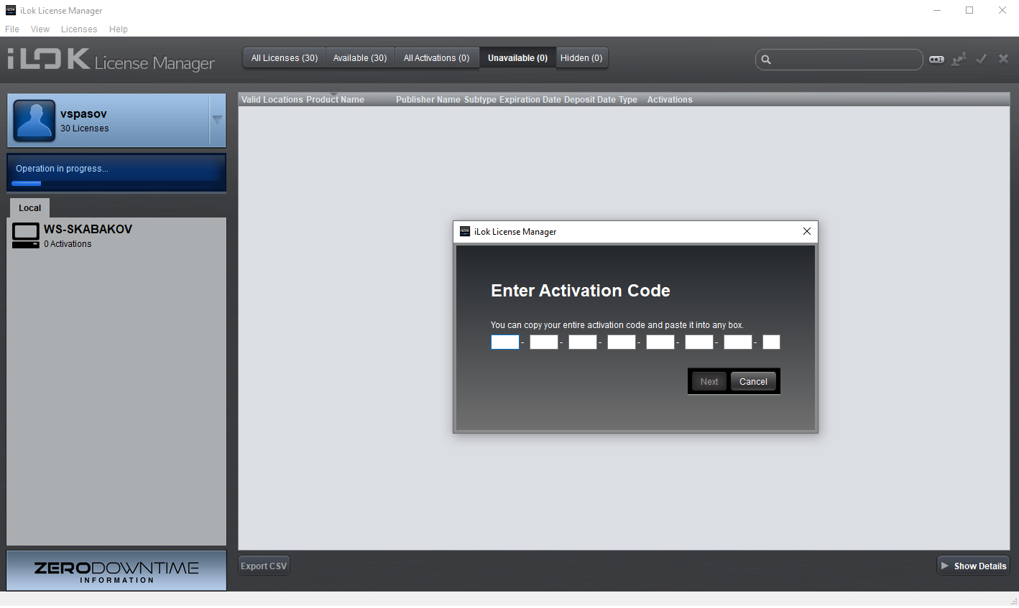Viewport: 1019px width, 608px height.
Task: Click the Activate checkmark icon
Action: [x=982, y=59]
